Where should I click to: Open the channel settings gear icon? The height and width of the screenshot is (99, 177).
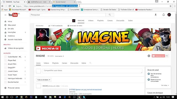[x=149, y=56]
